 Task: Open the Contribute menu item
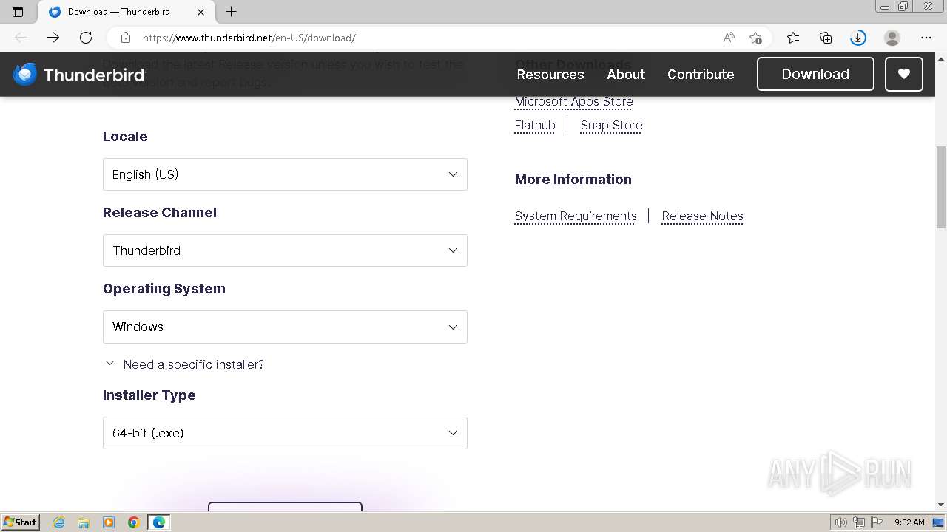(701, 74)
